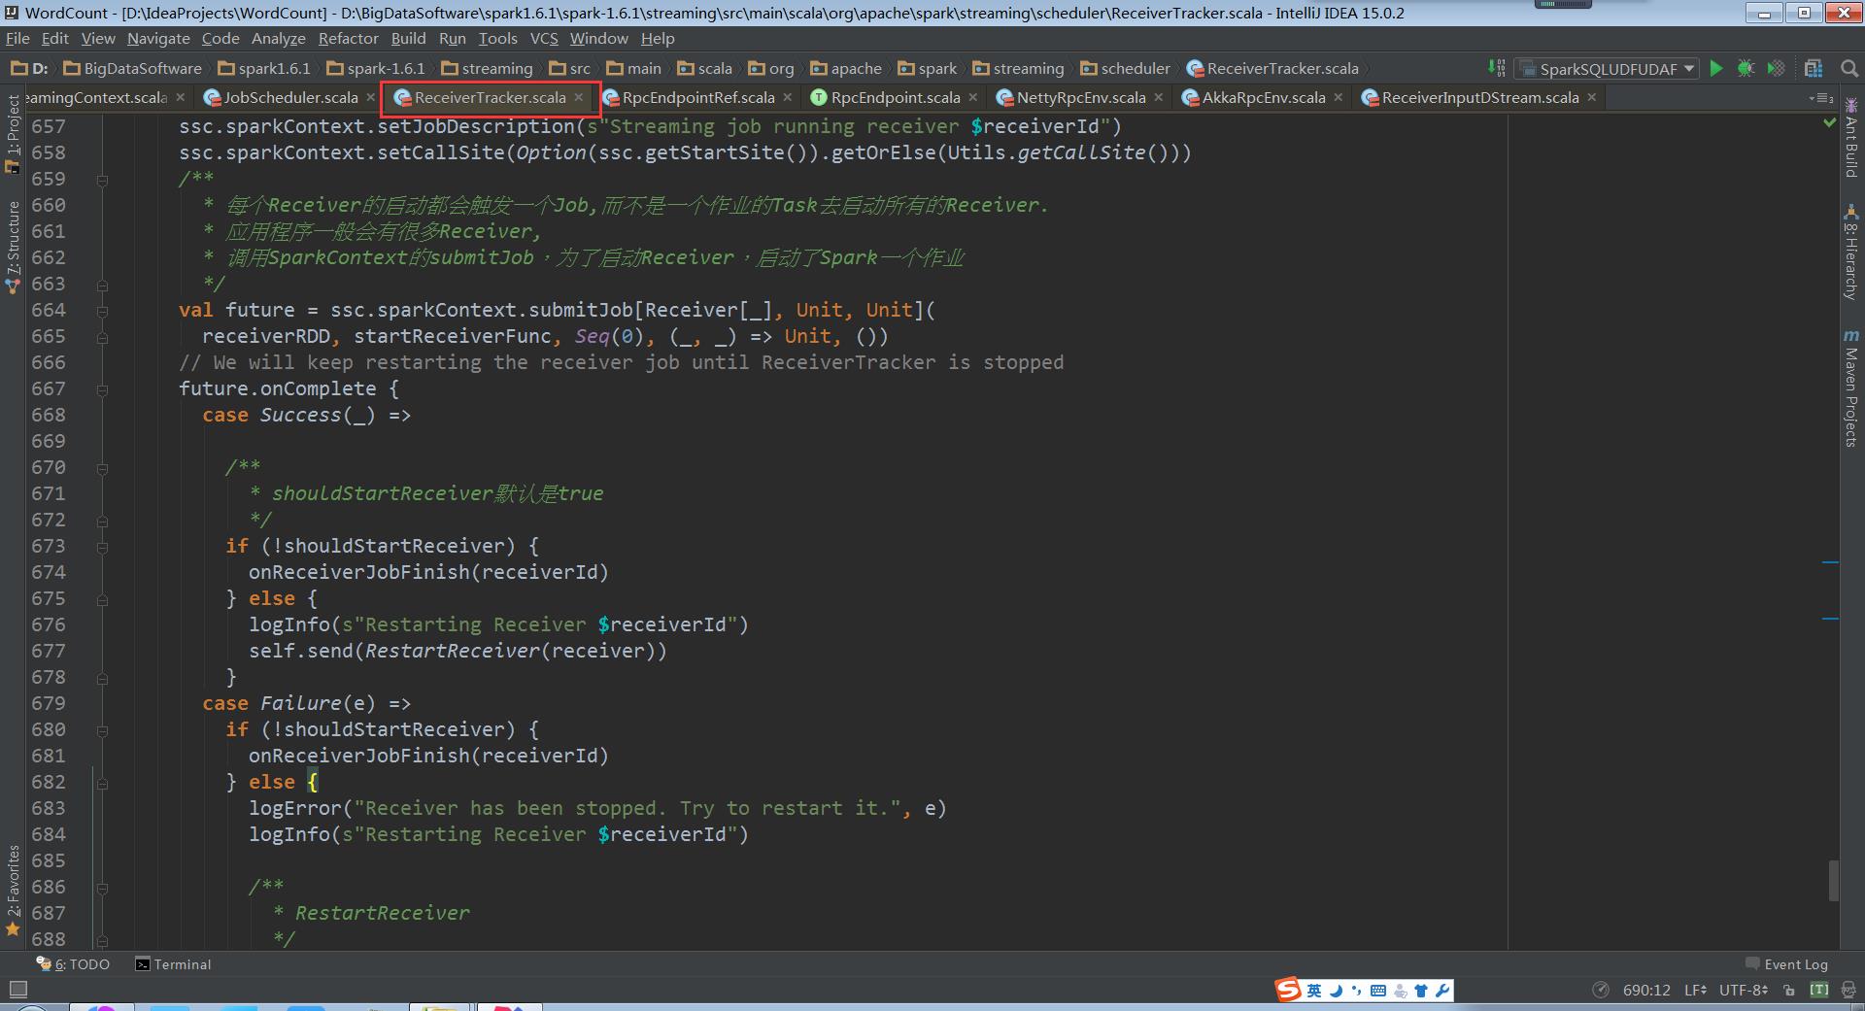This screenshot has height=1011, width=1865.
Task: Open Search Everywhere magnifier
Action: click(x=1848, y=68)
